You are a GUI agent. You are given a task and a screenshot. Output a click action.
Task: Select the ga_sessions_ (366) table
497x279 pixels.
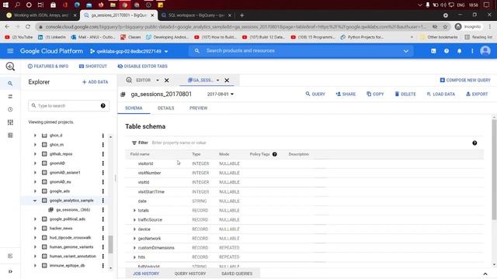(73, 210)
